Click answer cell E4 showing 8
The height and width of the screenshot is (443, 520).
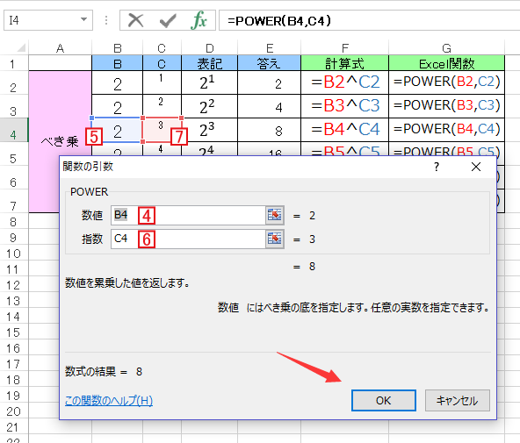[270, 130]
